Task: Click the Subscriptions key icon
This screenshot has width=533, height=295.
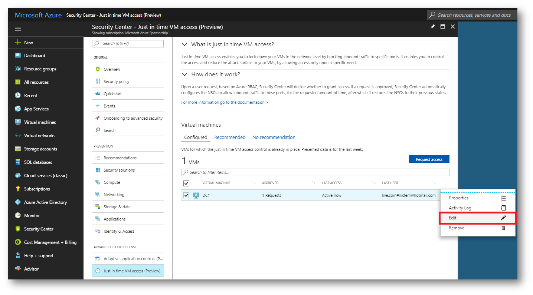Action: pos(17,189)
